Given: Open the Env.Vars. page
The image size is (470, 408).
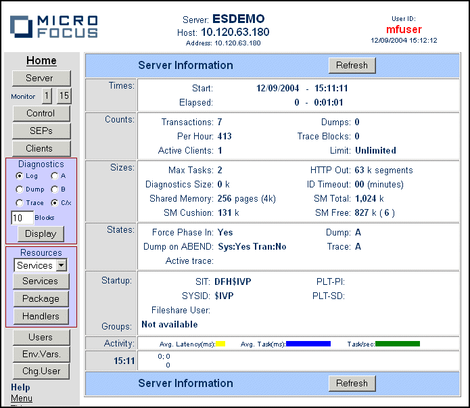Looking at the screenshot, I should click(41, 354).
